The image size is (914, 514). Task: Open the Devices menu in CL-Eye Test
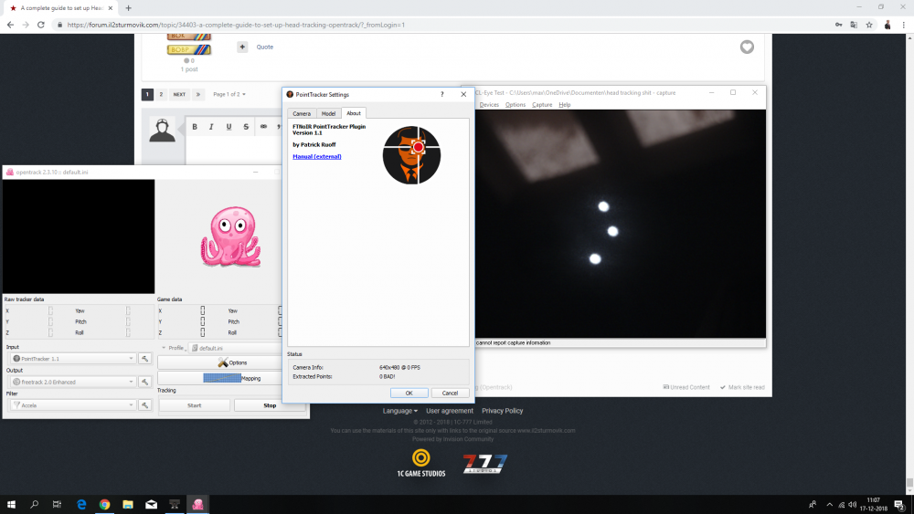[x=489, y=105]
